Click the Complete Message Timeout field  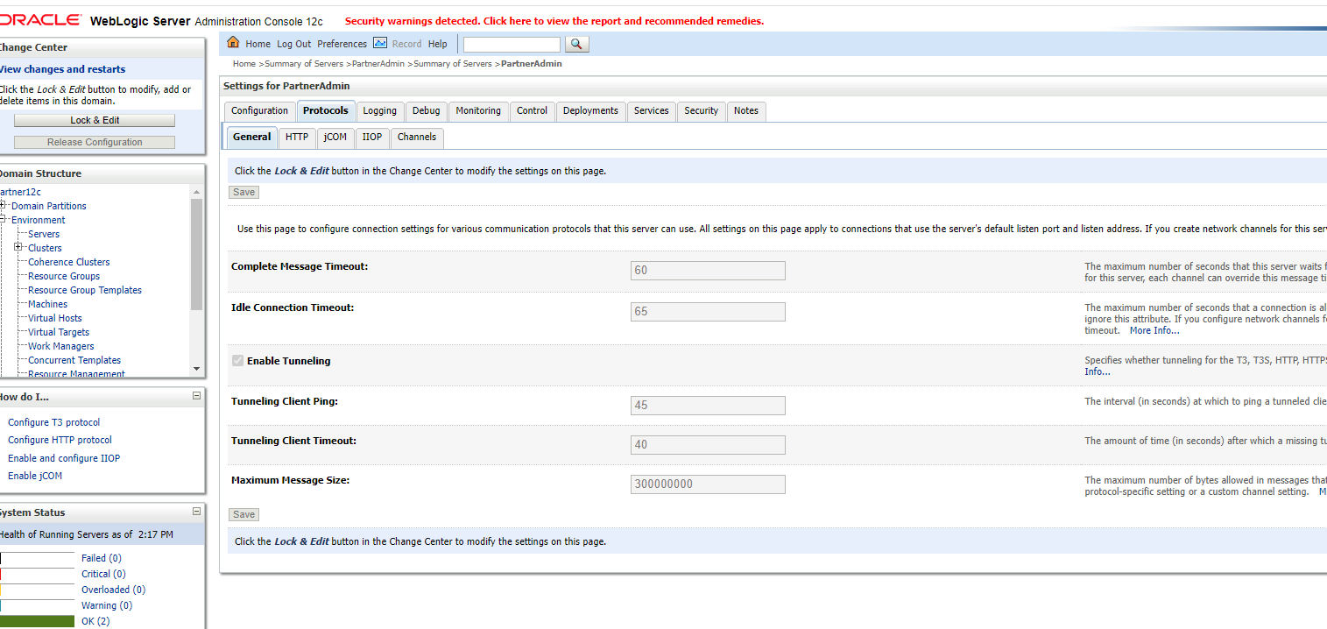click(708, 271)
